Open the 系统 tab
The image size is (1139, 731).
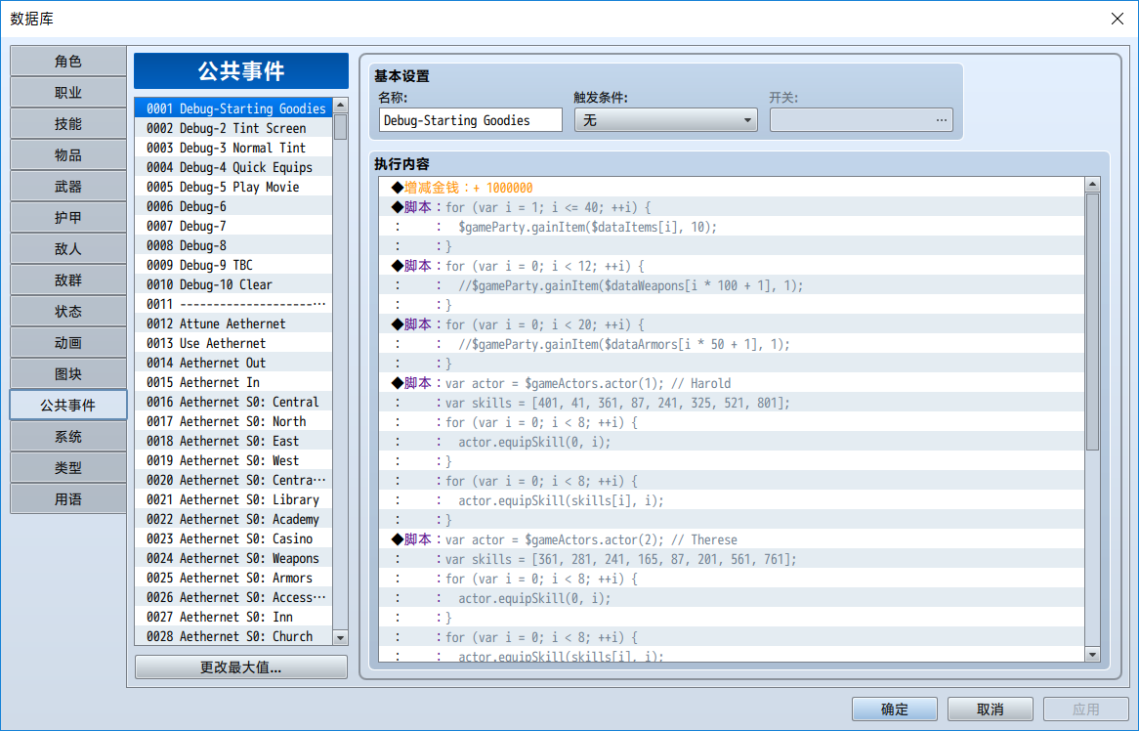click(68, 437)
